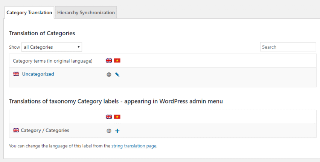
Task: Click the UK flag in taxonomy labels table header
Action: click(109, 117)
